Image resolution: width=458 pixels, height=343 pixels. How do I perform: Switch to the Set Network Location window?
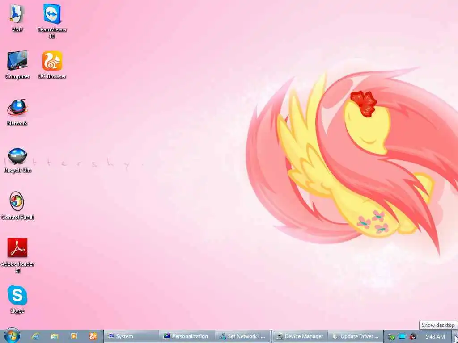pyautogui.click(x=243, y=336)
